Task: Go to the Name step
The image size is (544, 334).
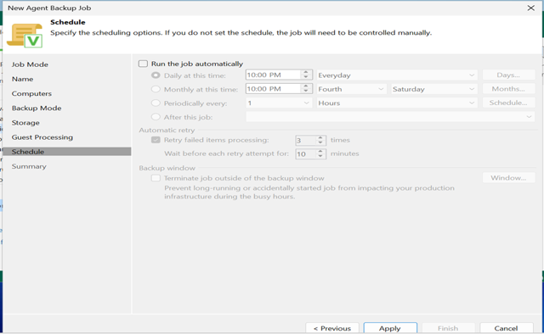Action: pos(23,79)
